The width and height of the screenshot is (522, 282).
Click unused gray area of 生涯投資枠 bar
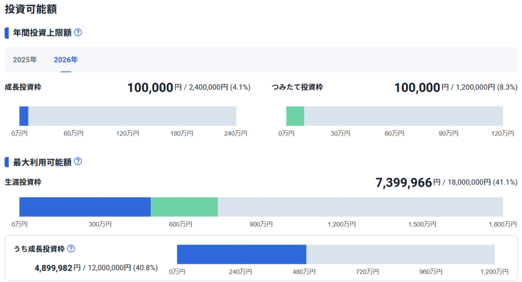pyautogui.click(x=360, y=207)
